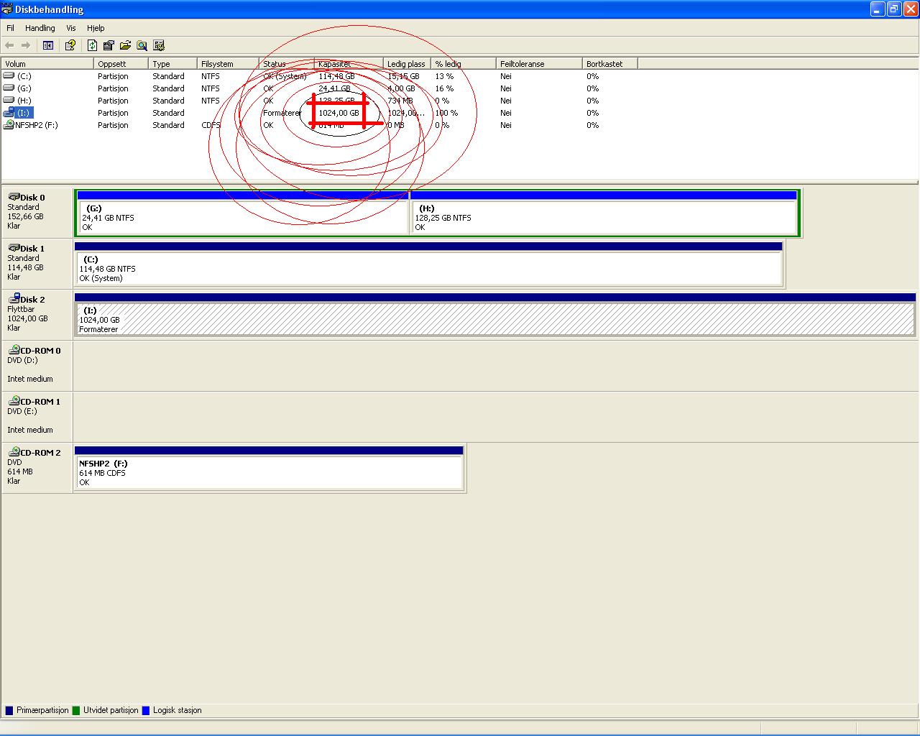Image resolution: width=920 pixels, height=736 pixels.
Task: Click the Disk 0 label in the disk panel
Action: tap(32, 198)
